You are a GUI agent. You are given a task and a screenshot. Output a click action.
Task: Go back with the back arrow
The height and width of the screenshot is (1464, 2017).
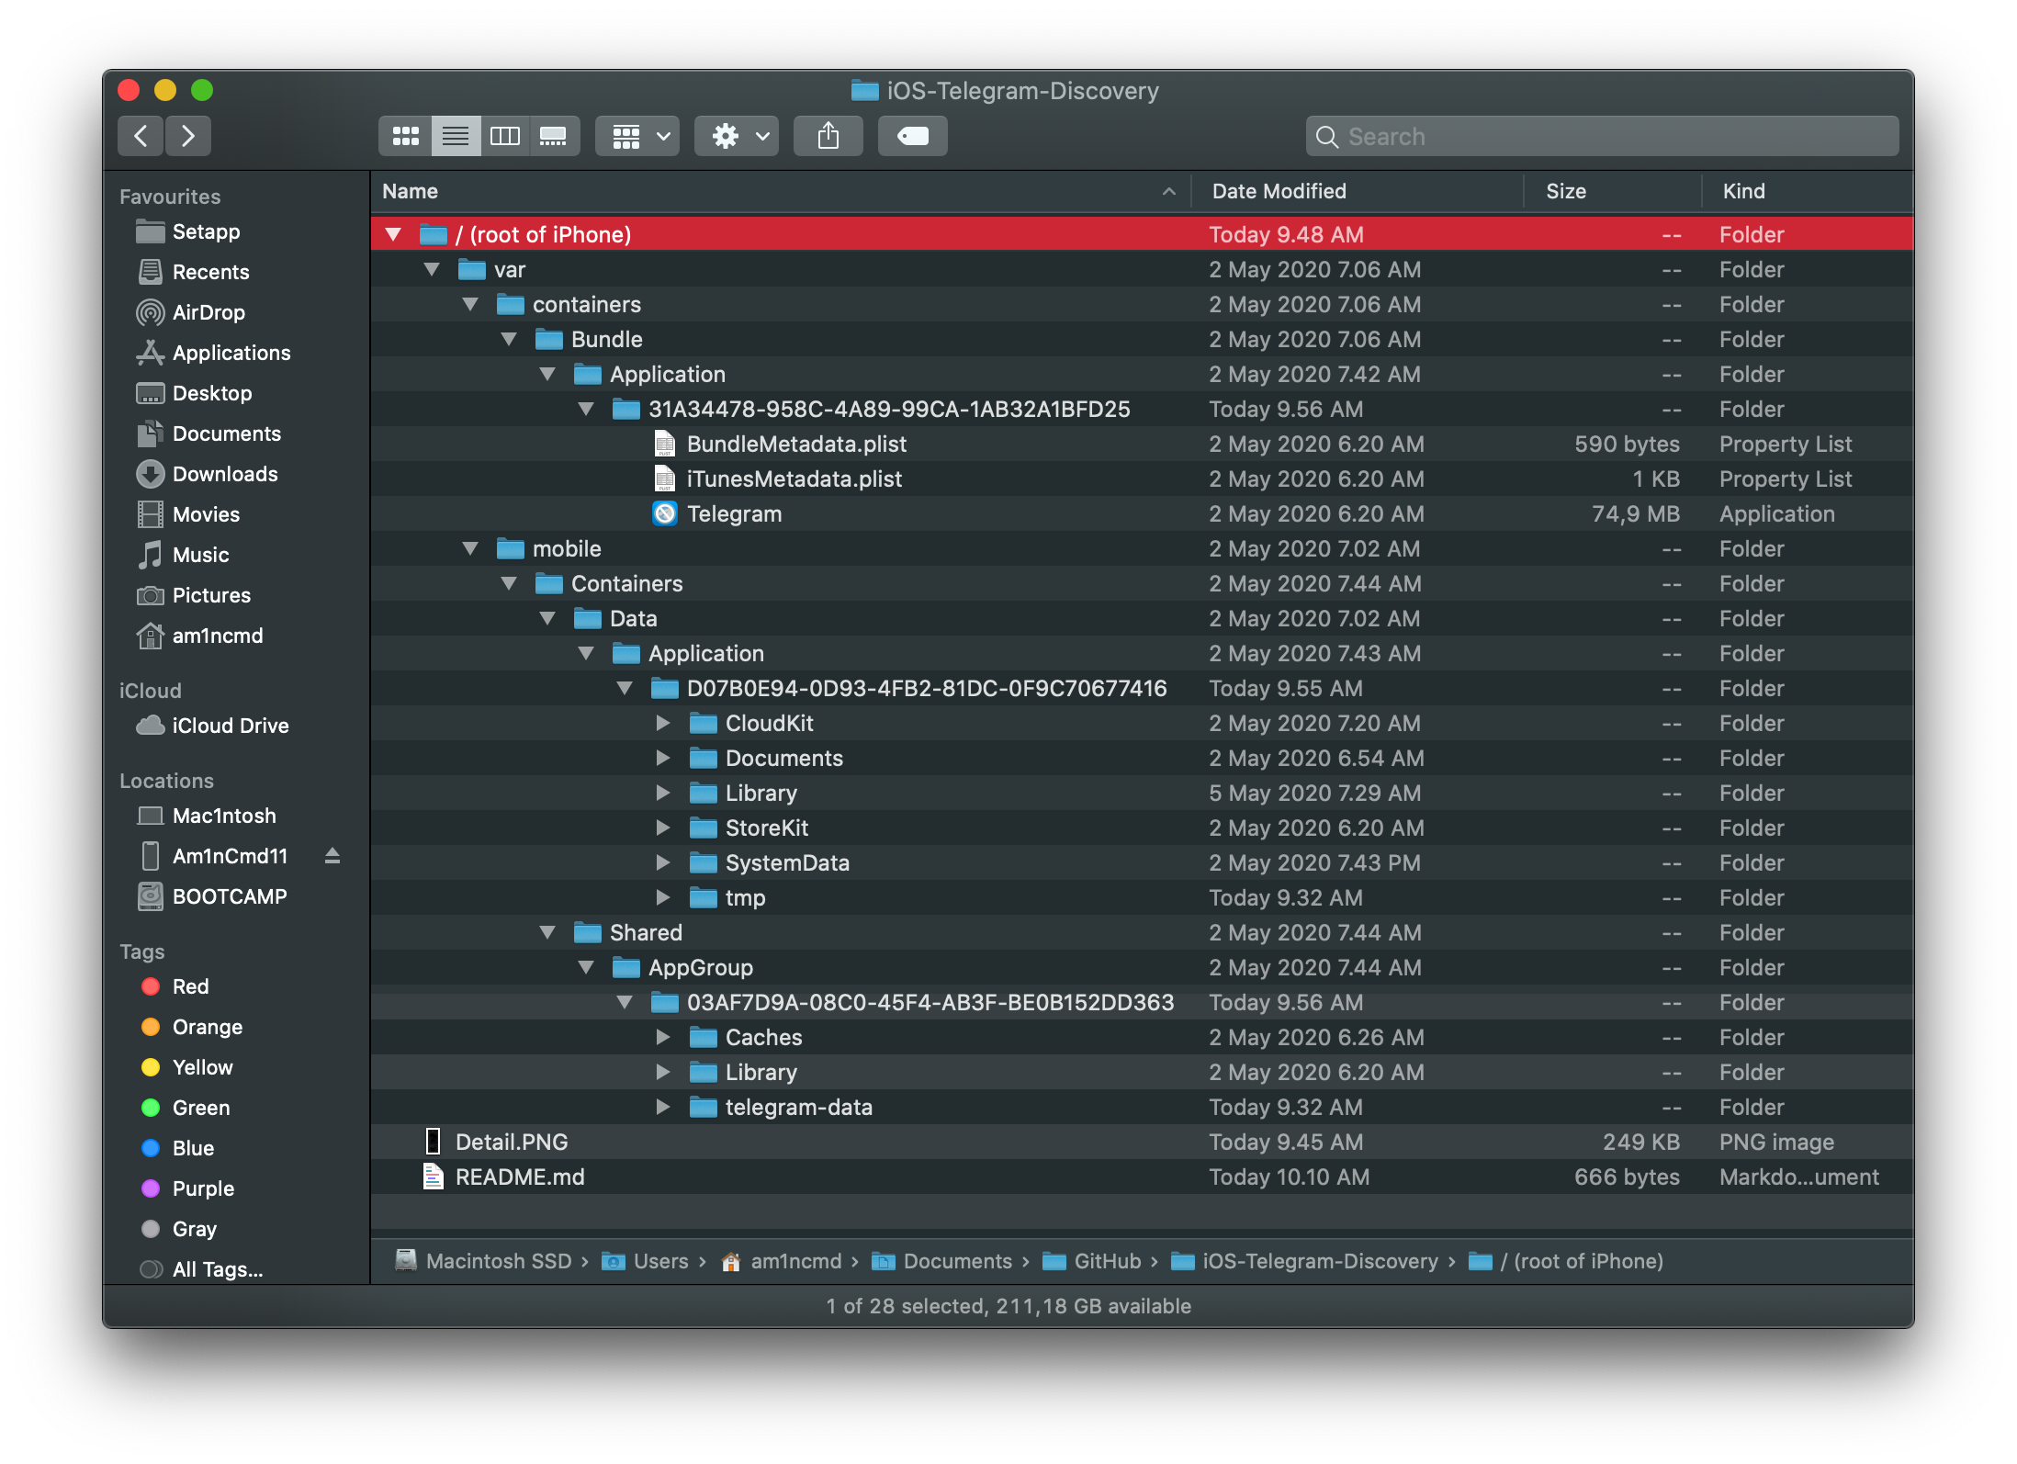tap(141, 136)
